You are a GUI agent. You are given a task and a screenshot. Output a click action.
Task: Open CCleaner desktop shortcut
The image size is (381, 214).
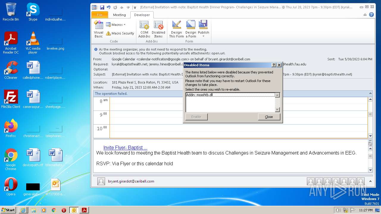tap(11, 70)
